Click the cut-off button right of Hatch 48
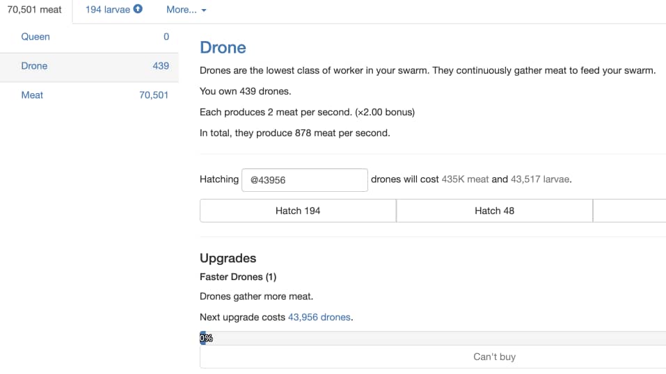This screenshot has height=374, width=666. [x=629, y=211]
